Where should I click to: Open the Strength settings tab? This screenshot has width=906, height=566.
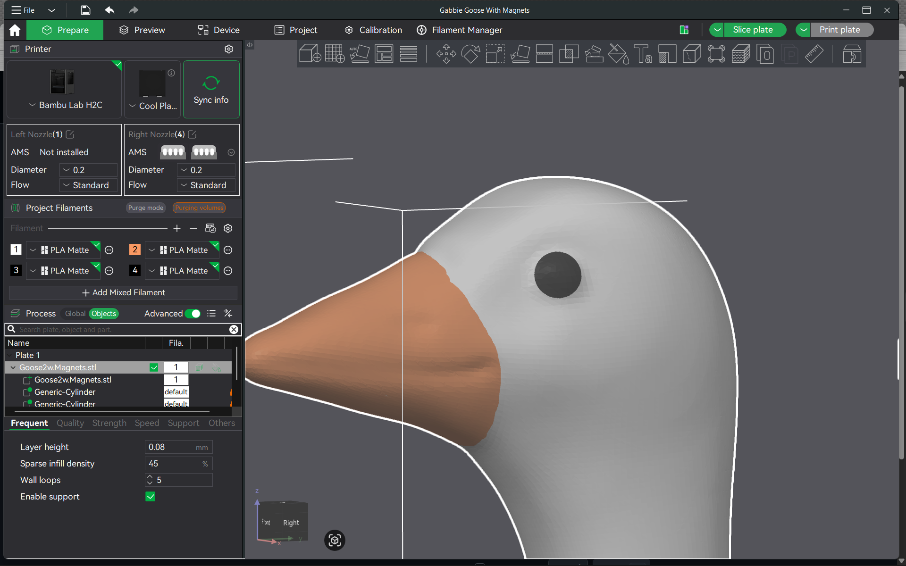[109, 423]
